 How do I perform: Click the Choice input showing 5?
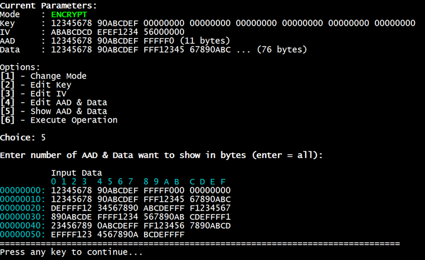pyautogui.click(x=43, y=137)
